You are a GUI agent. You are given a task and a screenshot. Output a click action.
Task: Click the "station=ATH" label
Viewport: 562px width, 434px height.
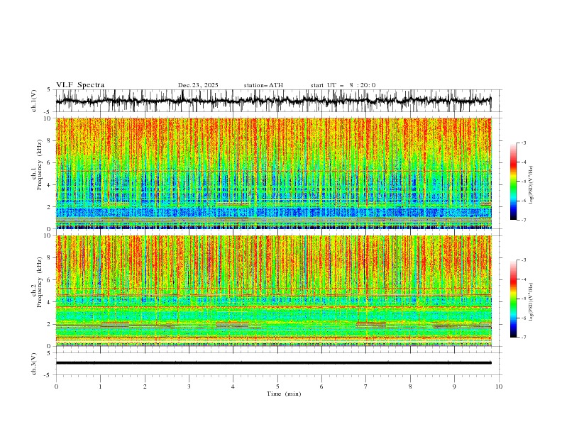tap(263, 85)
